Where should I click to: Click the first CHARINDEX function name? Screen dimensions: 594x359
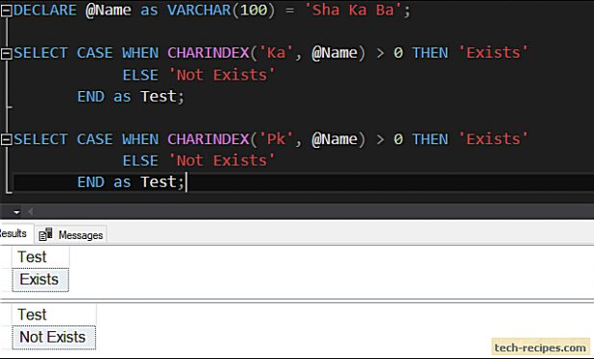[x=209, y=53]
